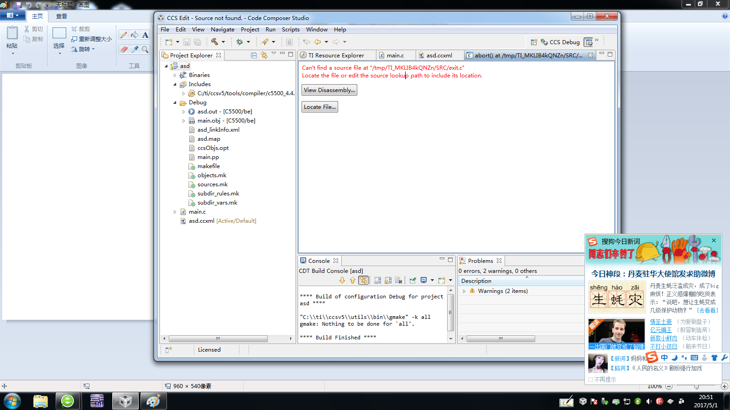730x410 pixels.
Task: Open the 去看看 link in Sogou popup
Action: pos(708,310)
